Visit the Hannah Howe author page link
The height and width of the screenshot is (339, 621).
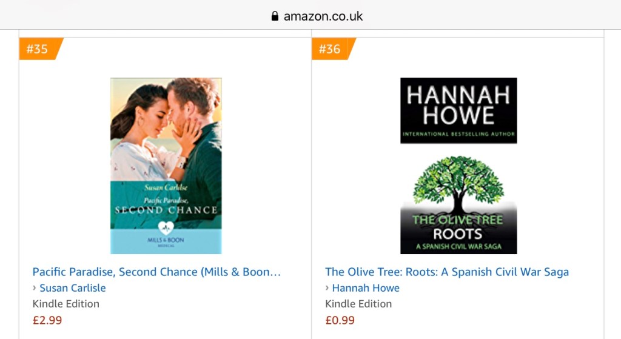[x=366, y=288]
